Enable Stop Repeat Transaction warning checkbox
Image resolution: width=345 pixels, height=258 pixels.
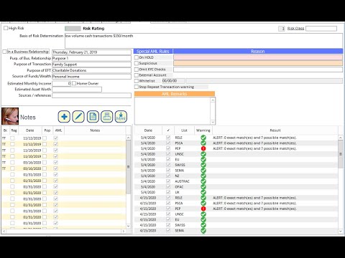(137, 87)
